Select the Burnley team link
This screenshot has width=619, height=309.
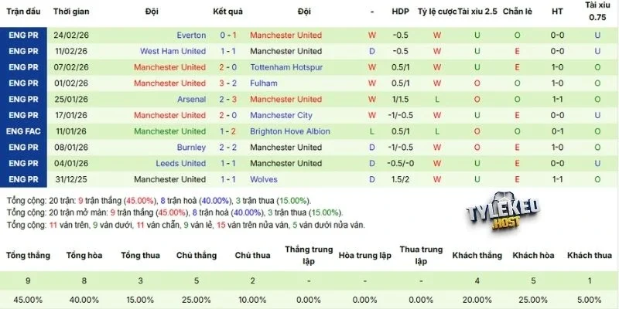click(x=192, y=147)
